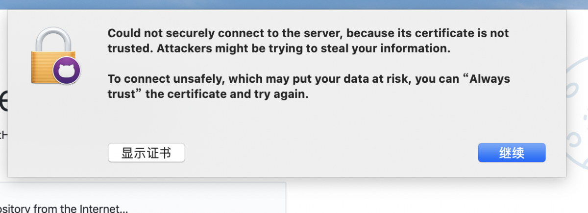Click the purple GitHub cat badge
588x213 pixels.
click(66, 71)
